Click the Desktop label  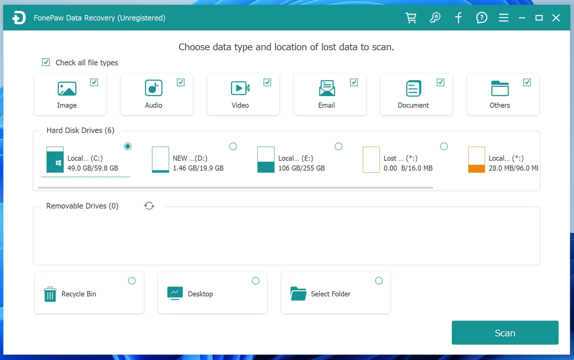[x=200, y=294]
